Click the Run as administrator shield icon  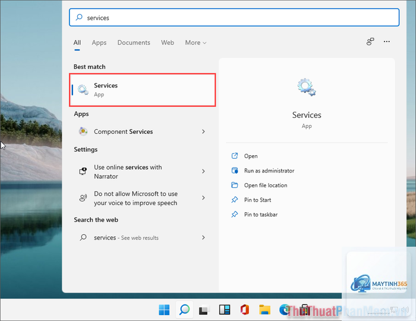tap(235, 171)
